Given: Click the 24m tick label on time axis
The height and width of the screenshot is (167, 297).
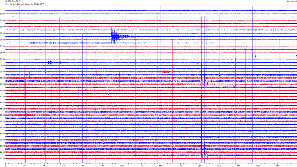Looking at the screenshot, I should click(x=239, y=166).
